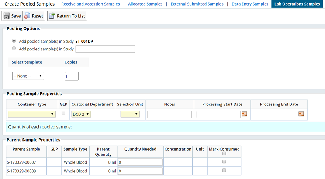Mark sample S-170329-00007 as consumed
This screenshot has width=325, height=179.
pyautogui.click(x=224, y=161)
